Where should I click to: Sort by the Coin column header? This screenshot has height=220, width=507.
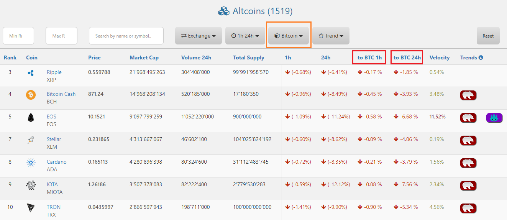tap(32, 57)
